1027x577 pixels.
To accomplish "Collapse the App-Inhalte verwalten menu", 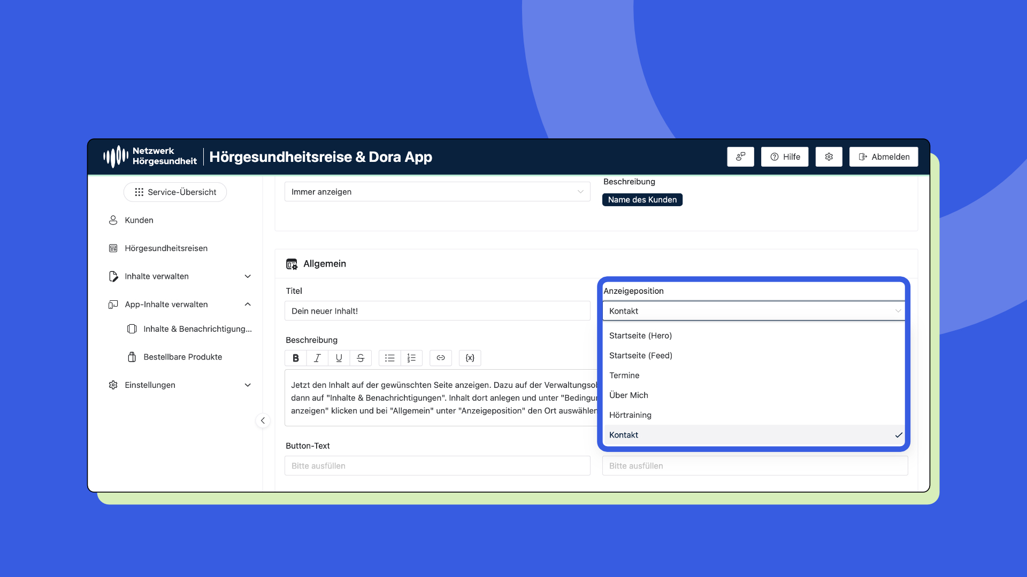I will tap(180, 305).
